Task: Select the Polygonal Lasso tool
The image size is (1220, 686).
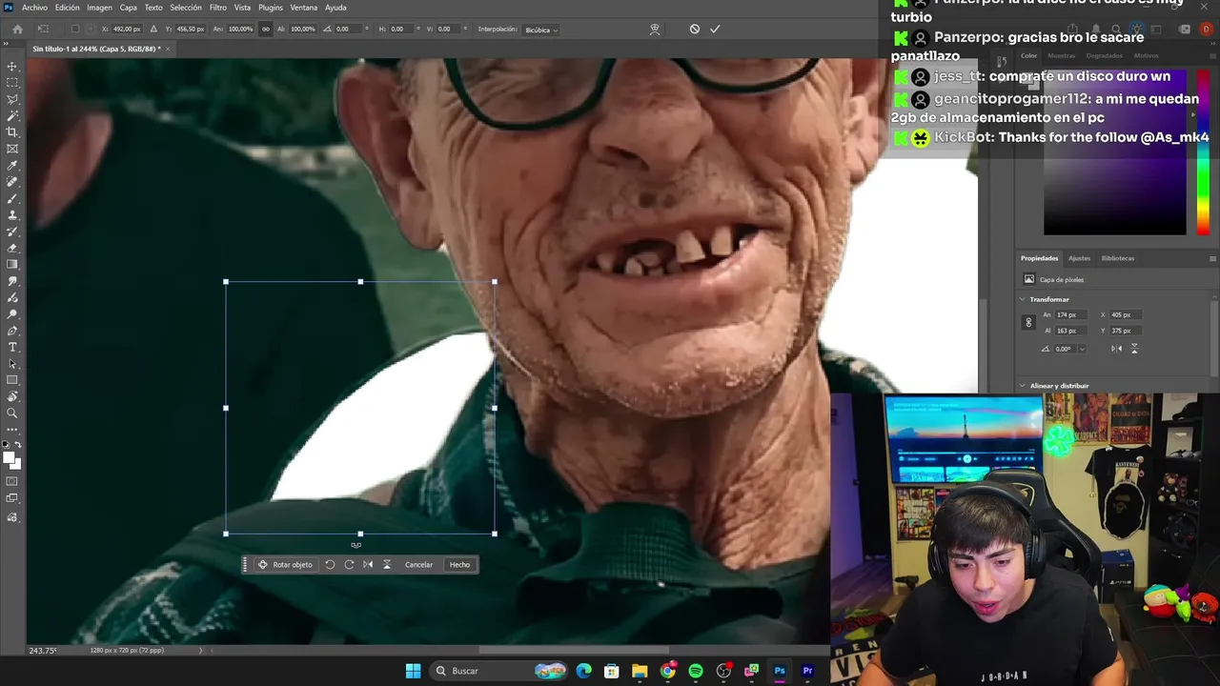Action: 12,99
